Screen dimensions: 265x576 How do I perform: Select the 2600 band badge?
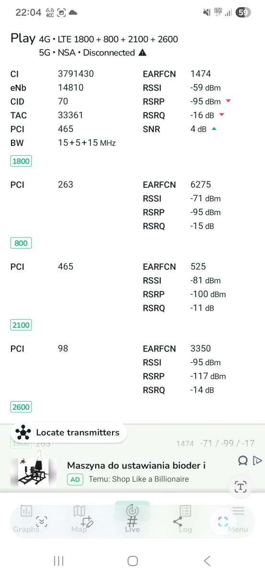point(21,407)
